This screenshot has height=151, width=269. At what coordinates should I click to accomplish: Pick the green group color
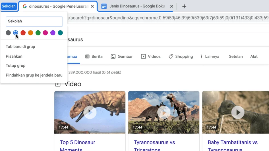[38, 33]
